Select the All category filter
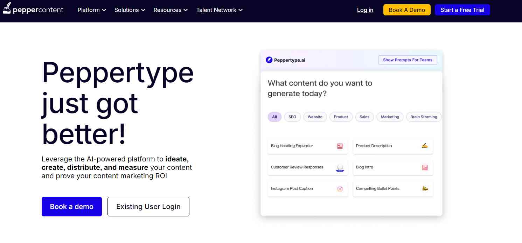Image resolution: width=522 pixels, height=243 pixels. click(x=274, y=117)
